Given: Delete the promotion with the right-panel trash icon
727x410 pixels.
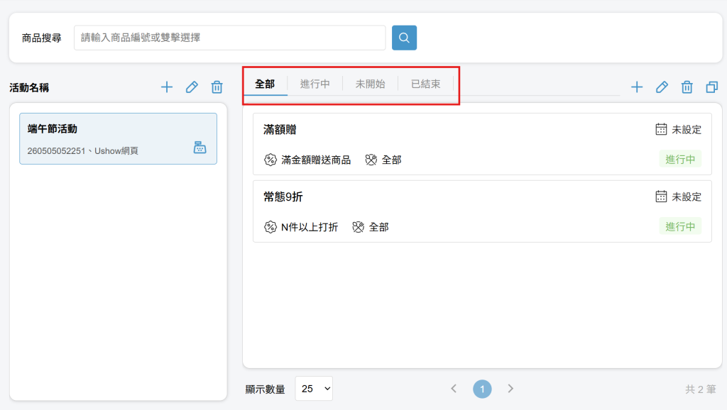Looking at the screenshot, I should (x=687, y=87).
